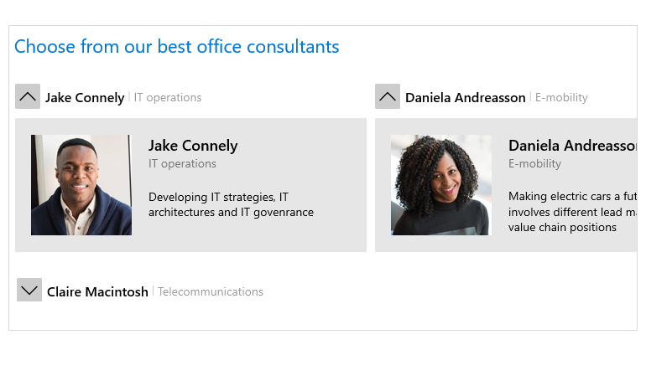
Task: Click Daniela Andreasson's name inside her card
Action: click(x=572, y=146)
